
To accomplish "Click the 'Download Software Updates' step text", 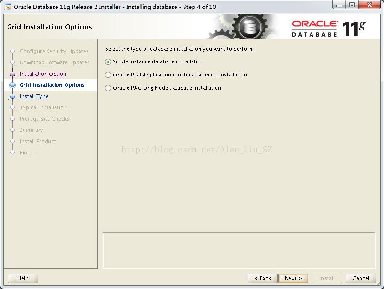I will (x=55, y=62).
